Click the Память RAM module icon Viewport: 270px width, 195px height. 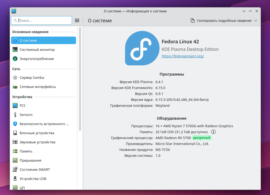click(15, 151)
